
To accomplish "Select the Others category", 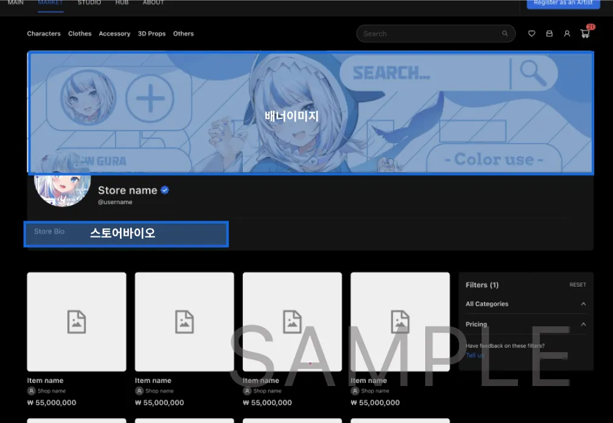I will coord(184,34).
